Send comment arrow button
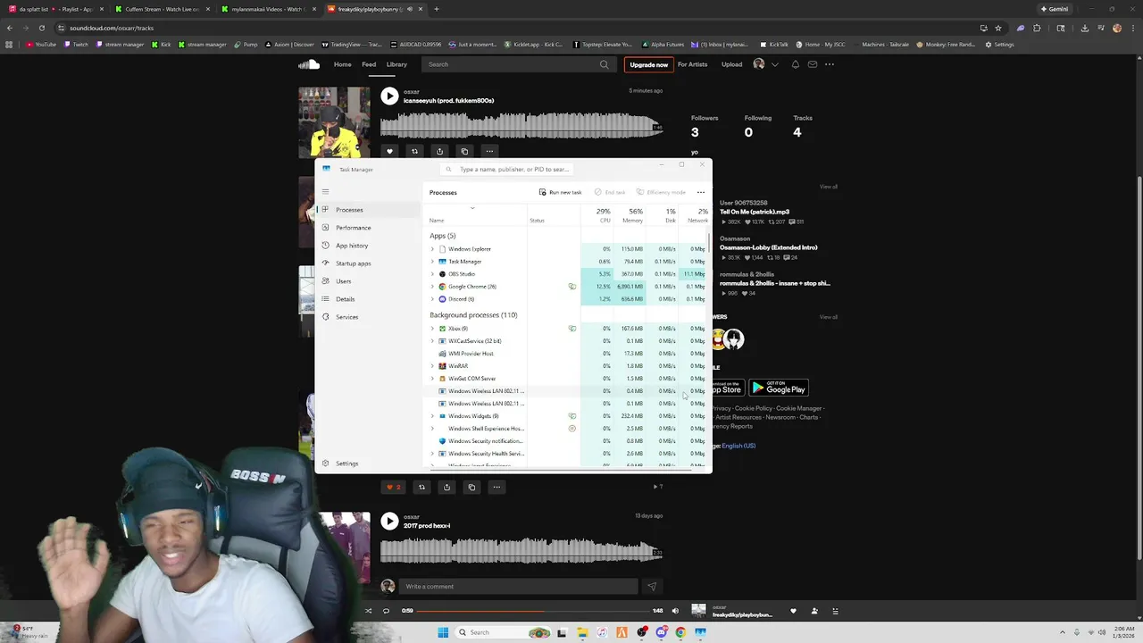Screen dimensions: 1143x643 click(x=652, y=587)
